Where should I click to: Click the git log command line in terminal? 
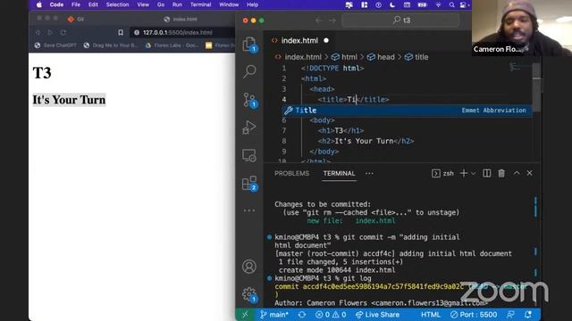tap(323, 278)
